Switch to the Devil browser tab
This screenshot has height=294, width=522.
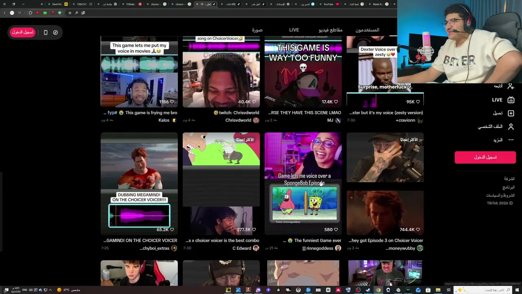58,4
